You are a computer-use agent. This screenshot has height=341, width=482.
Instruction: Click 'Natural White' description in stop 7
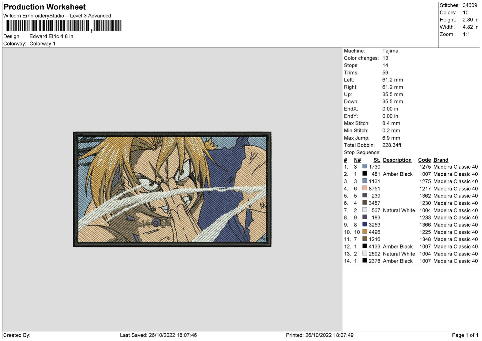click(x=399, y=210)
